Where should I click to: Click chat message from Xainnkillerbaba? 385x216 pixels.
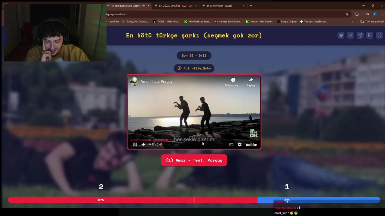[287, 208]
